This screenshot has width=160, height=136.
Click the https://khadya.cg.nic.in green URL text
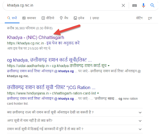click(x=25, y=44)
